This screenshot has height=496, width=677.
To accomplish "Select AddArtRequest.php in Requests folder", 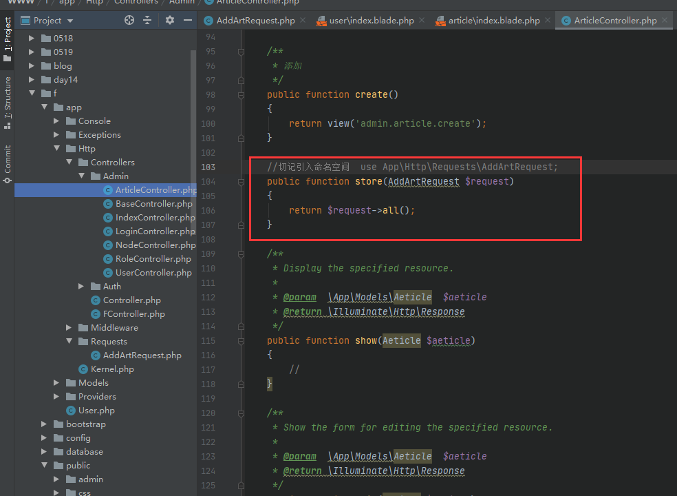I will pyautogui.click(x=136, y=355).
